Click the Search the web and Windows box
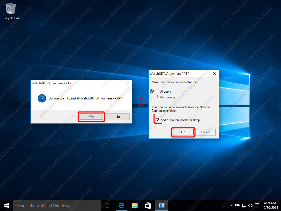281x211 pixels. pos(57,206)
